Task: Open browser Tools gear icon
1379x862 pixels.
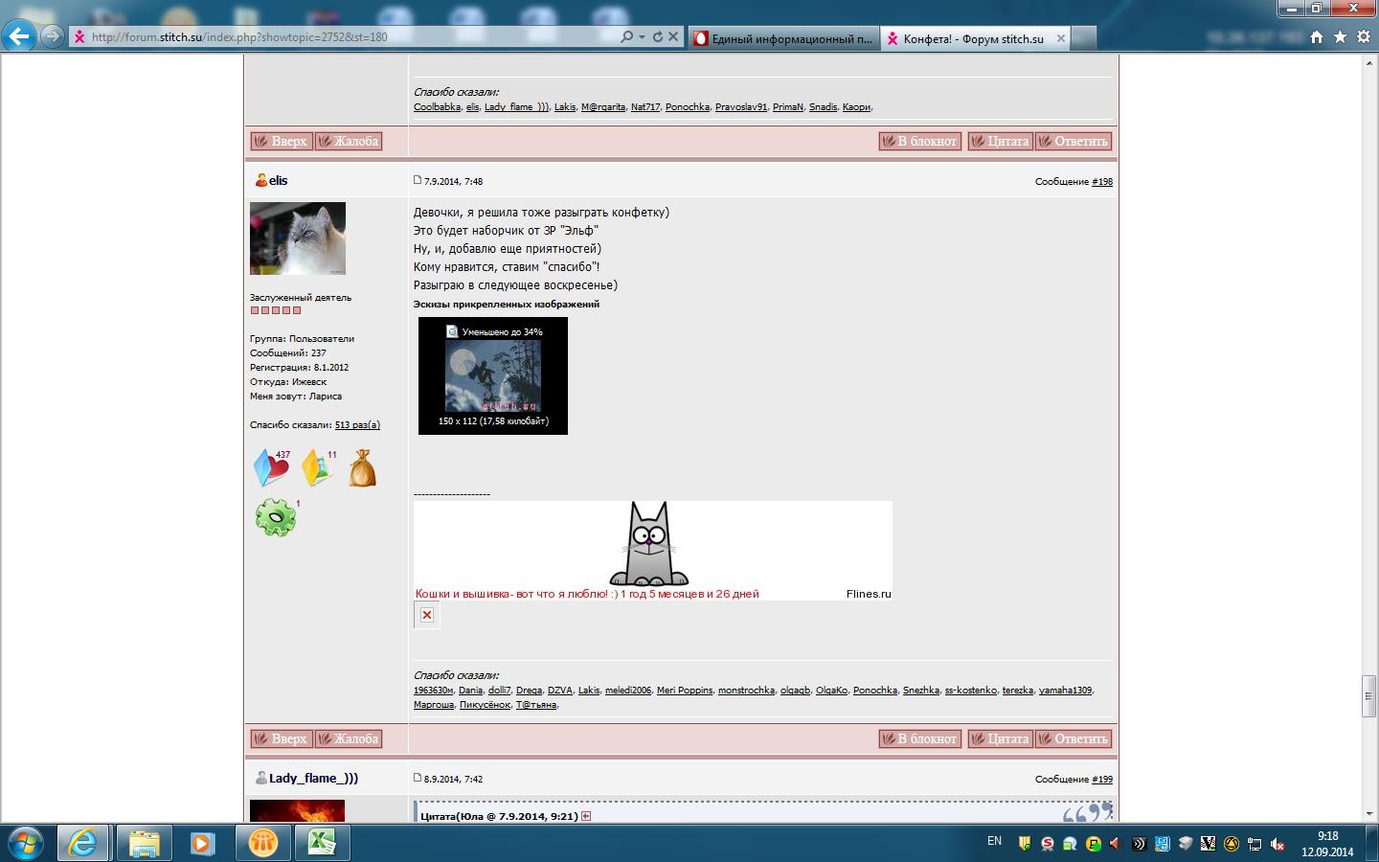Action: tap(1363, 37)
